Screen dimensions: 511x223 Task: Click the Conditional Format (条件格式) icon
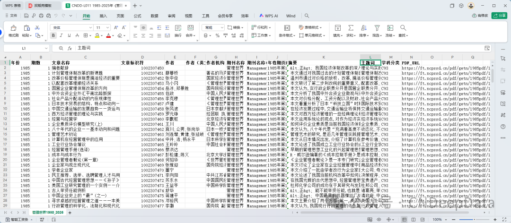pos(287,28)
